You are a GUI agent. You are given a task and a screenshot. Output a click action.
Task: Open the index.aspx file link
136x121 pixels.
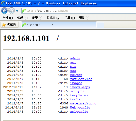tap(80, 87)
